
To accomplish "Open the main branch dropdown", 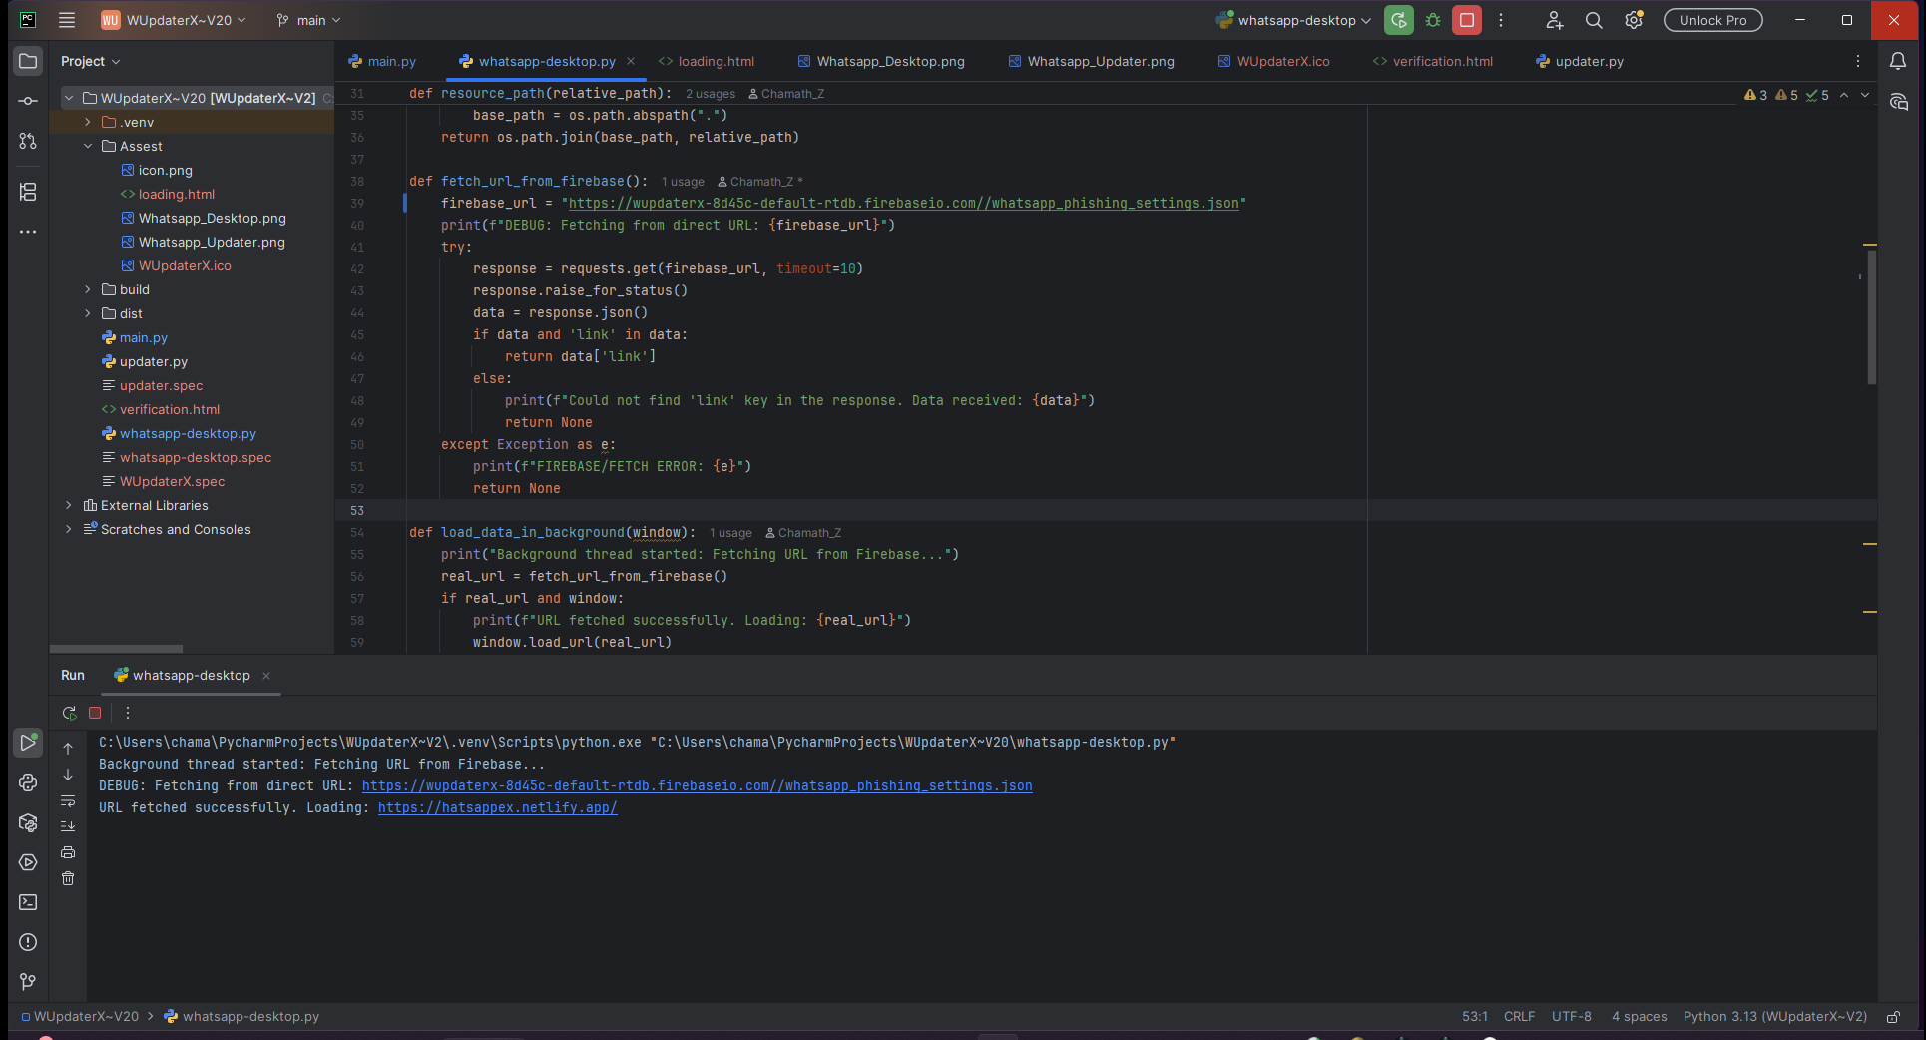I will [309, 20].
